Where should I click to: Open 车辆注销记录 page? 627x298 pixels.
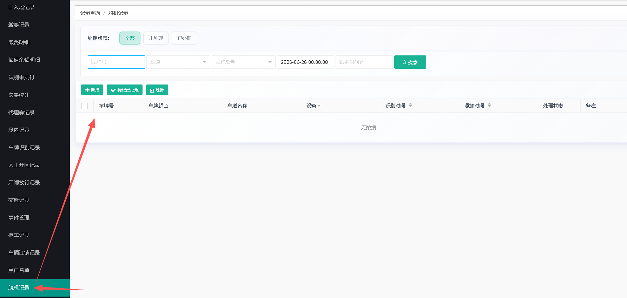pyautogui.click(x=24, y=253)
